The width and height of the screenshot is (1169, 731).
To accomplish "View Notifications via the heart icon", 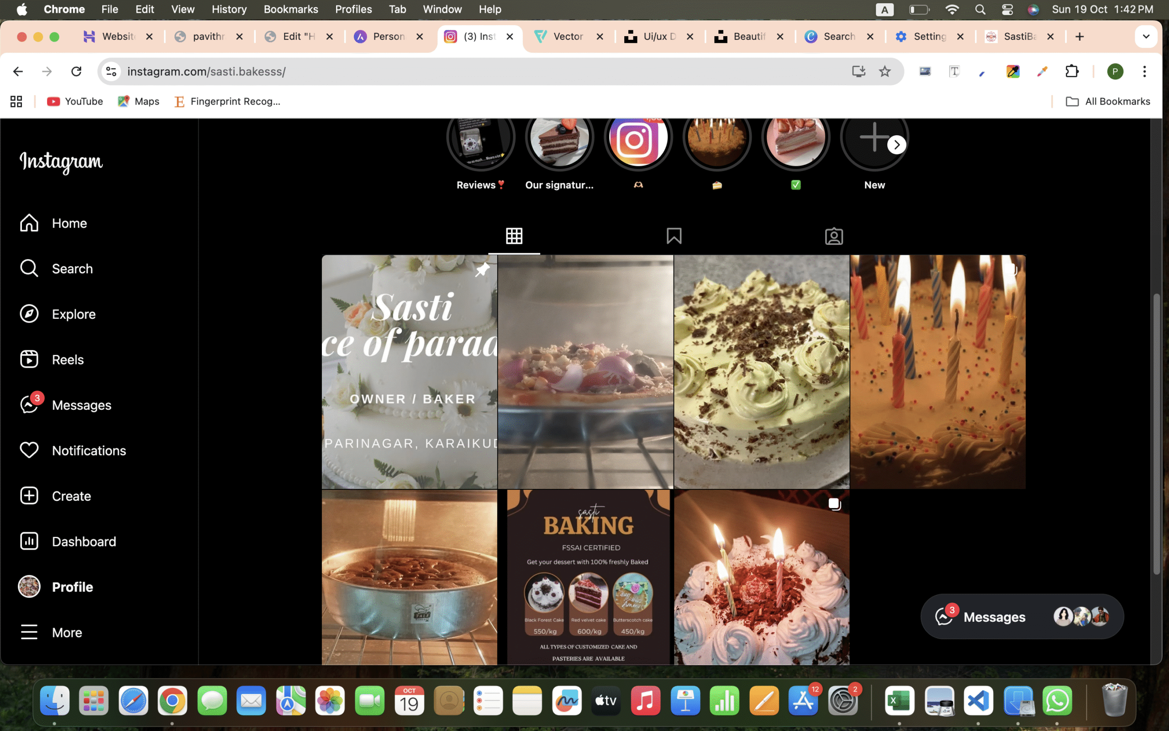I will click(x=29, y=450).
